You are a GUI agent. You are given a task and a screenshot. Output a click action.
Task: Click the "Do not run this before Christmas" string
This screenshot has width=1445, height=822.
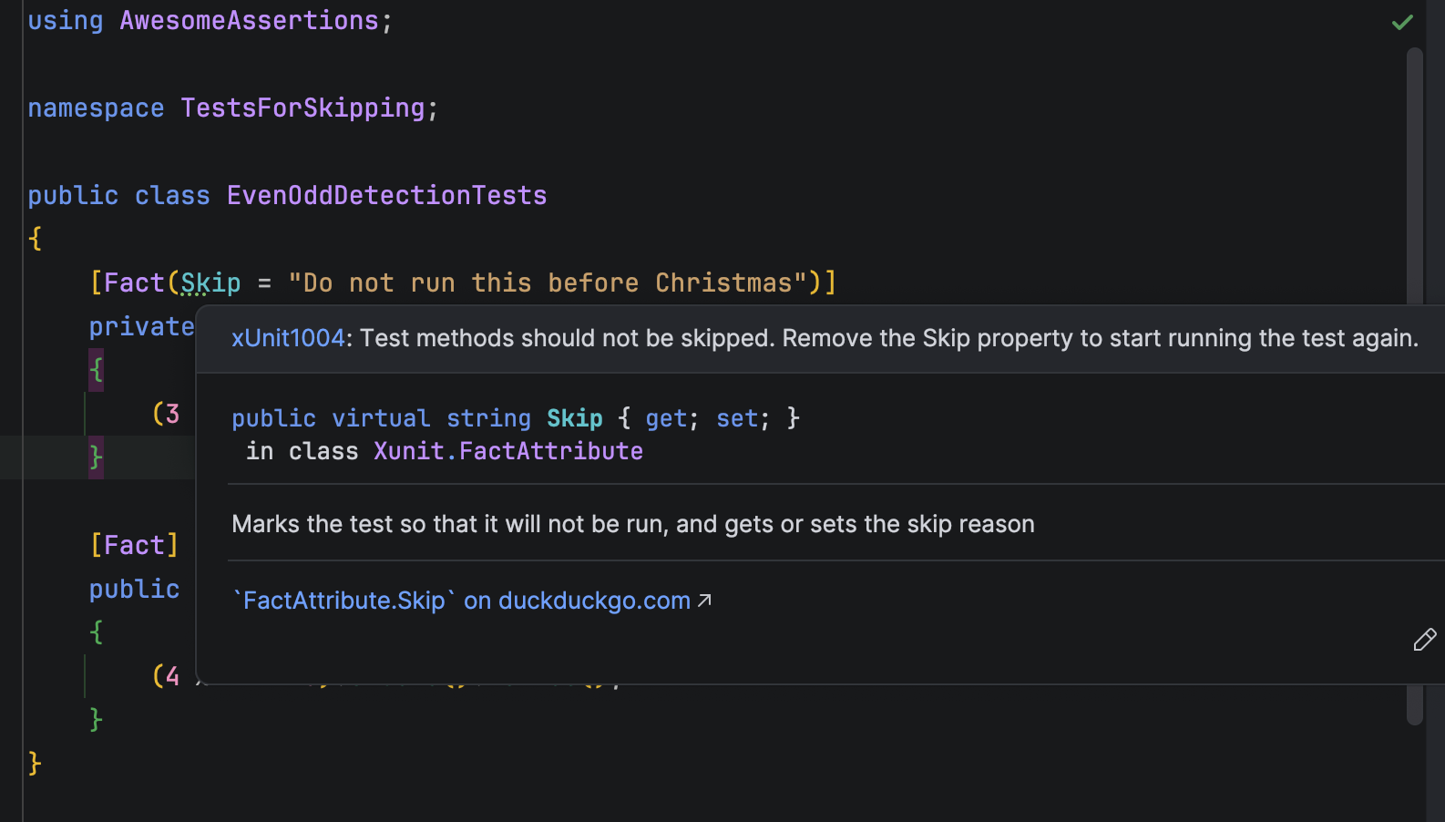pos(548,283)
